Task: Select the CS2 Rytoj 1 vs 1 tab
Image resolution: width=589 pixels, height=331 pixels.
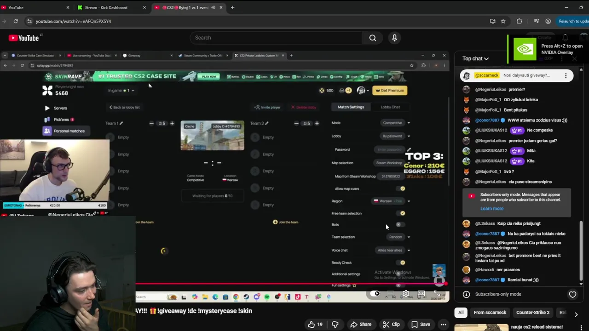Action: click(x=188, y=7)
